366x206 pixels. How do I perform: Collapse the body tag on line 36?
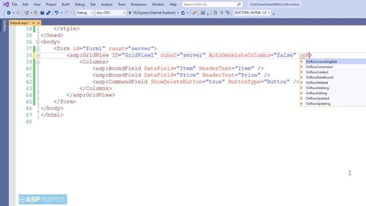38,42
